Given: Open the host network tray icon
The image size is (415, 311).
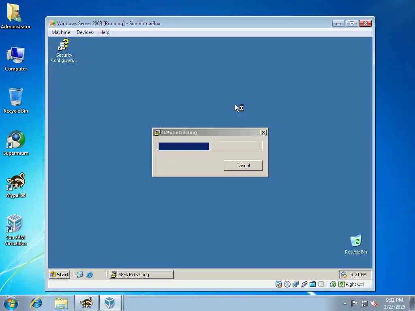Looking at the screenshot, I should pyautogui.click(x=364, y=304).
